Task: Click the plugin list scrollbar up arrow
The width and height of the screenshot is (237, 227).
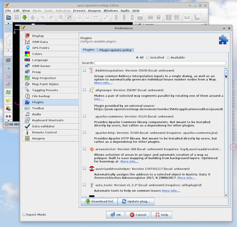Action: (226, 68)
